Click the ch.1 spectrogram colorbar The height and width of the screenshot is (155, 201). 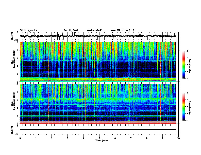point(183,65)
